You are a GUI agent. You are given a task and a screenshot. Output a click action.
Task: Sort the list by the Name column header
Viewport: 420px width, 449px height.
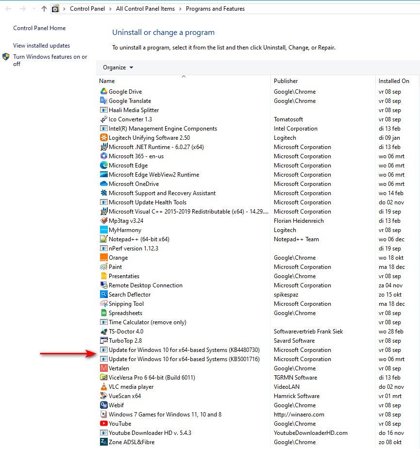107,81
